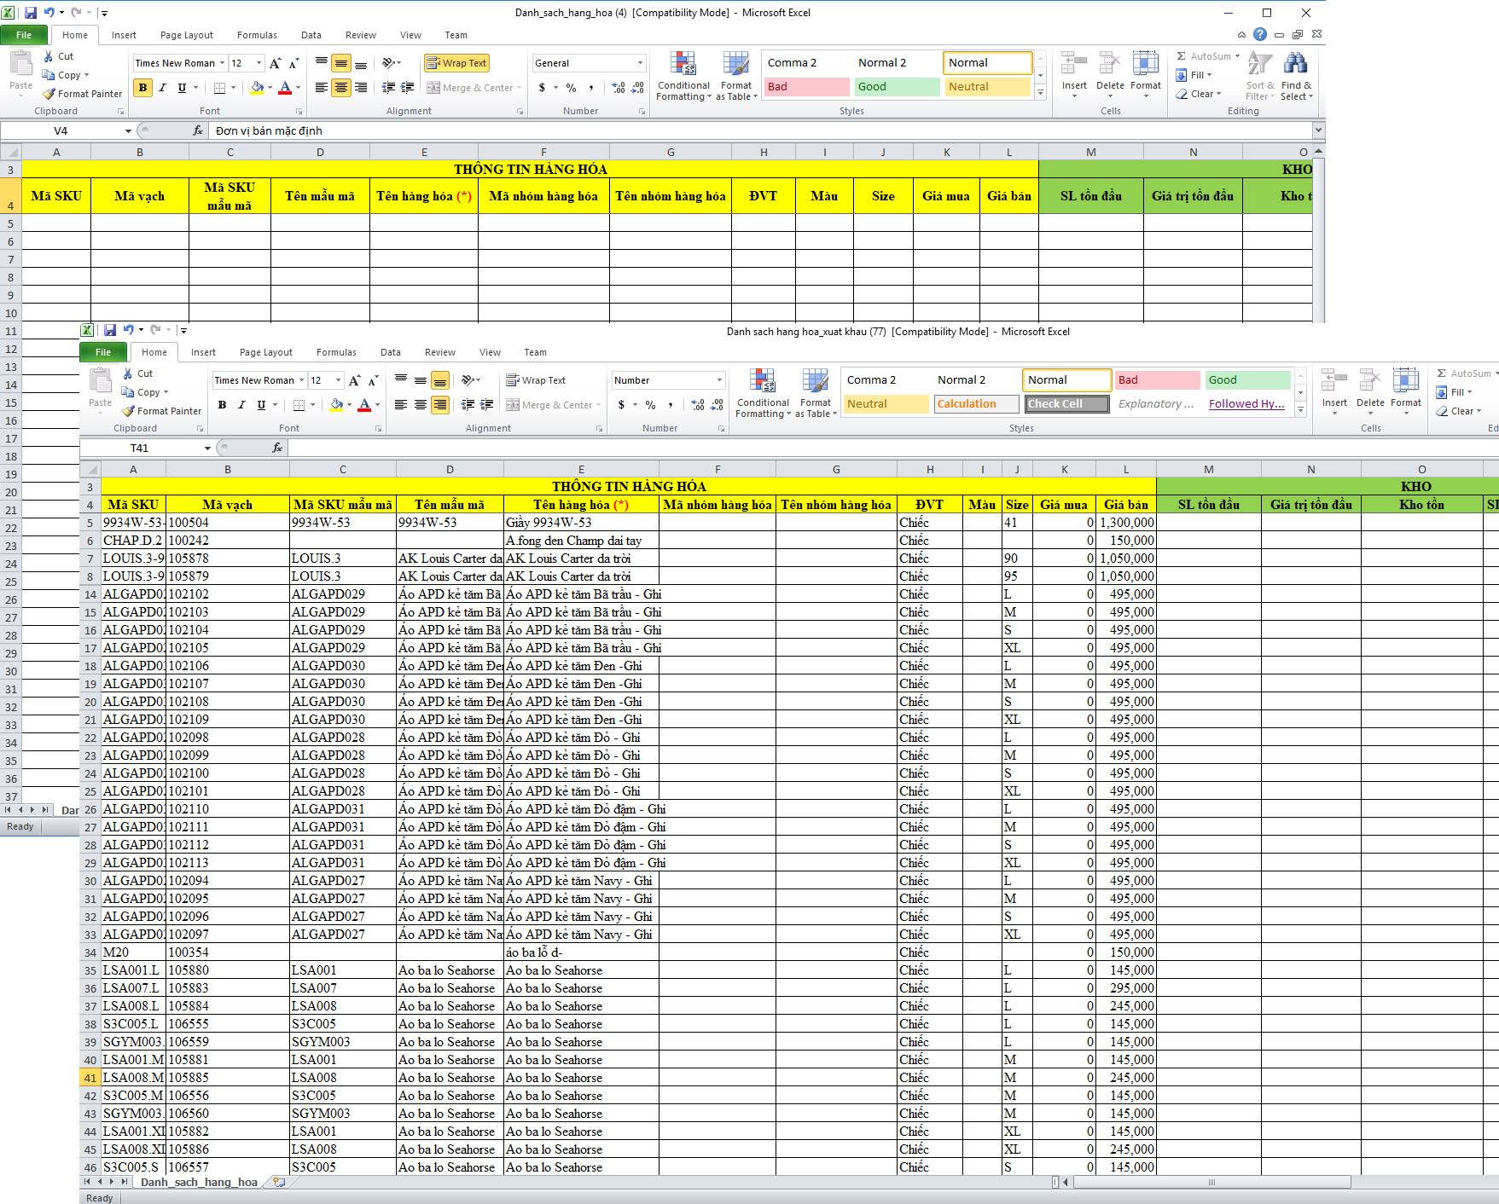
Task: Click Format Painter in top window
Action: point(83,94)
